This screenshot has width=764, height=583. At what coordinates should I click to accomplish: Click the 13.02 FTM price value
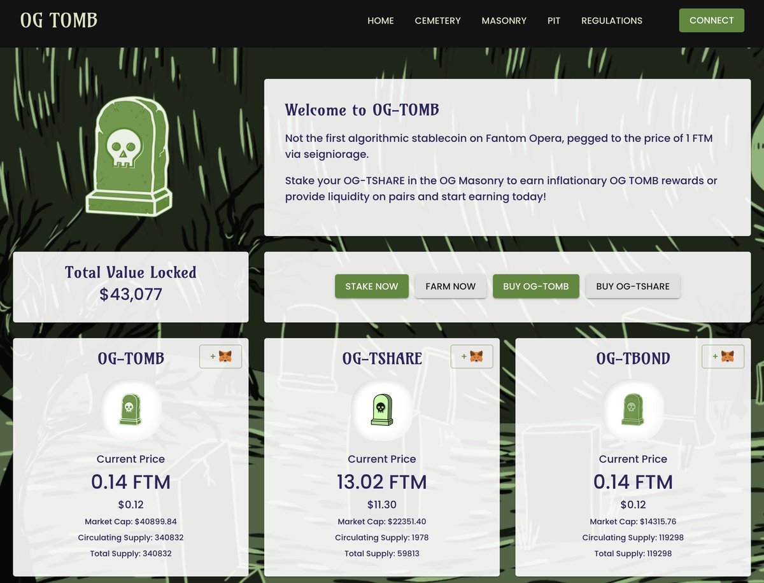[382, 482]
